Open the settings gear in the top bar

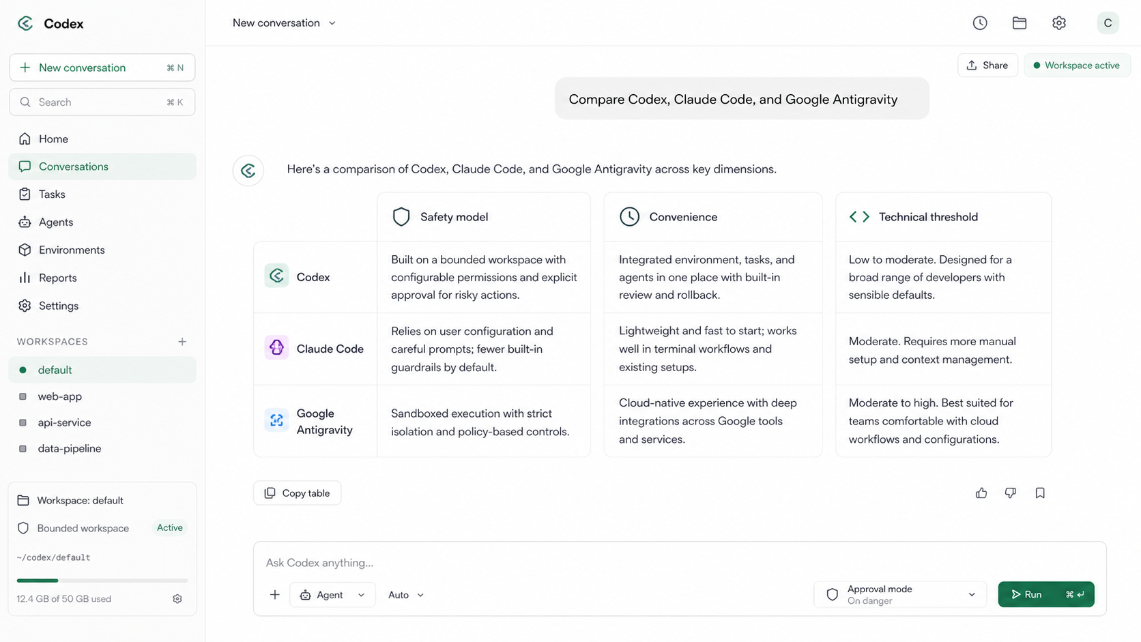pyautogui.click(x=1059, y=23)
